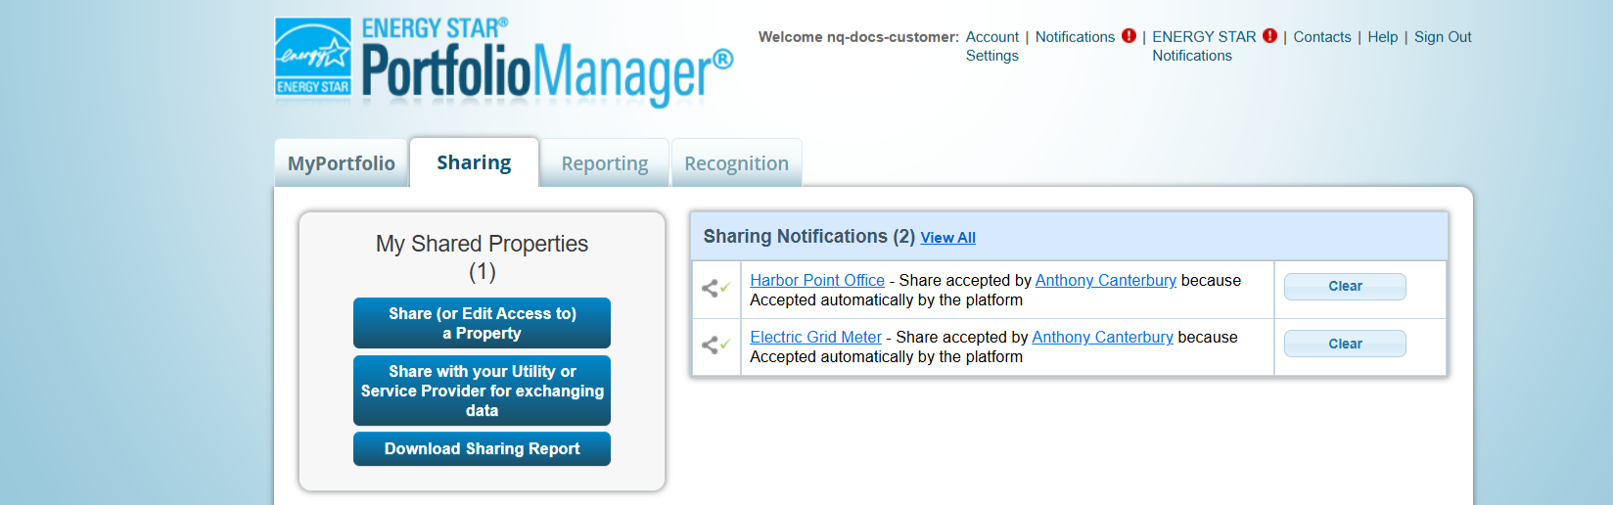Open the Help link
1613x505 pixels.
coord(1383,37)
